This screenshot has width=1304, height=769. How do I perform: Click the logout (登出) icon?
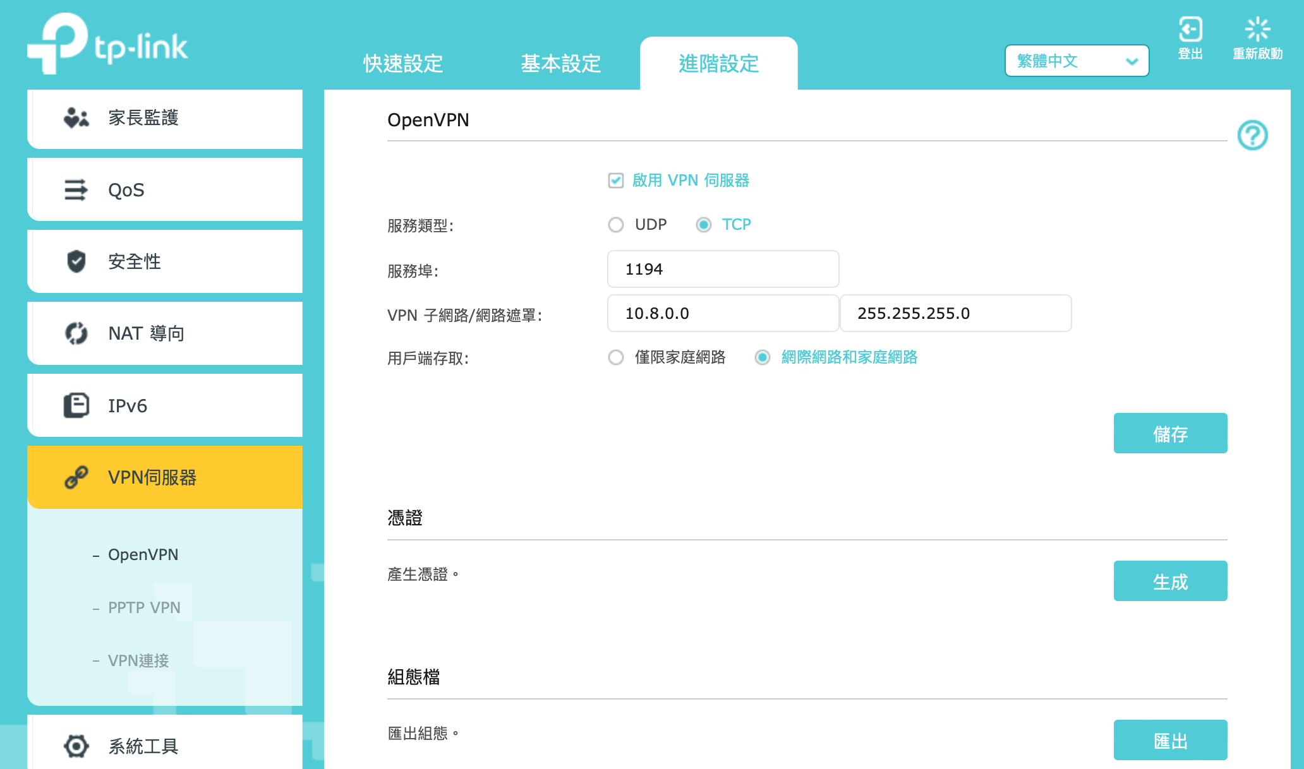point(1190,29)
